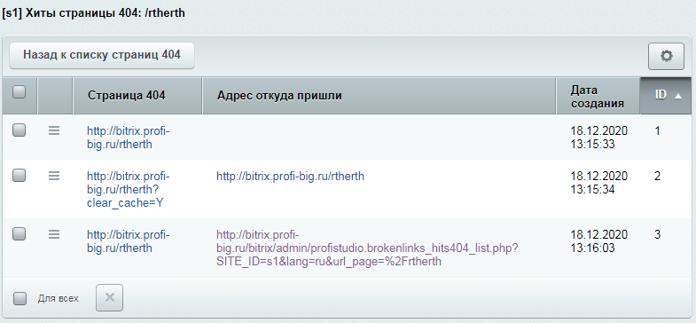The image size is (696, 323).
Task: Open the first row's rtherth page link
Action: pyautogui.click(x=129, y=138)
